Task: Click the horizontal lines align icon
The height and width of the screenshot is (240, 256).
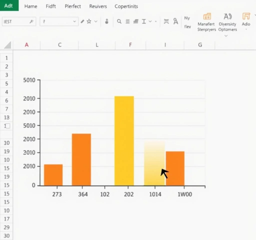Action: click(127, 21)
